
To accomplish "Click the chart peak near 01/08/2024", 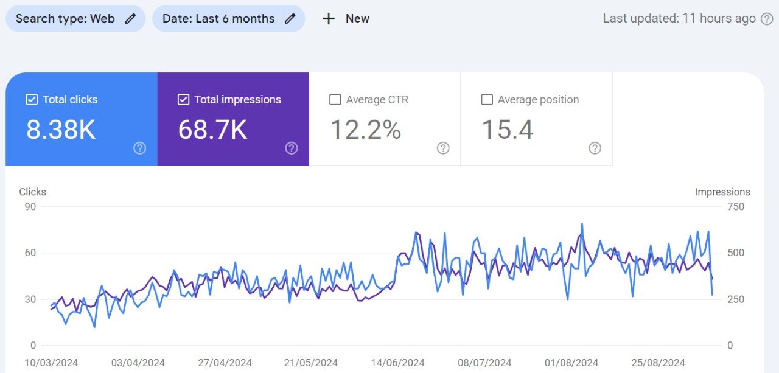I will coord(582,225).
